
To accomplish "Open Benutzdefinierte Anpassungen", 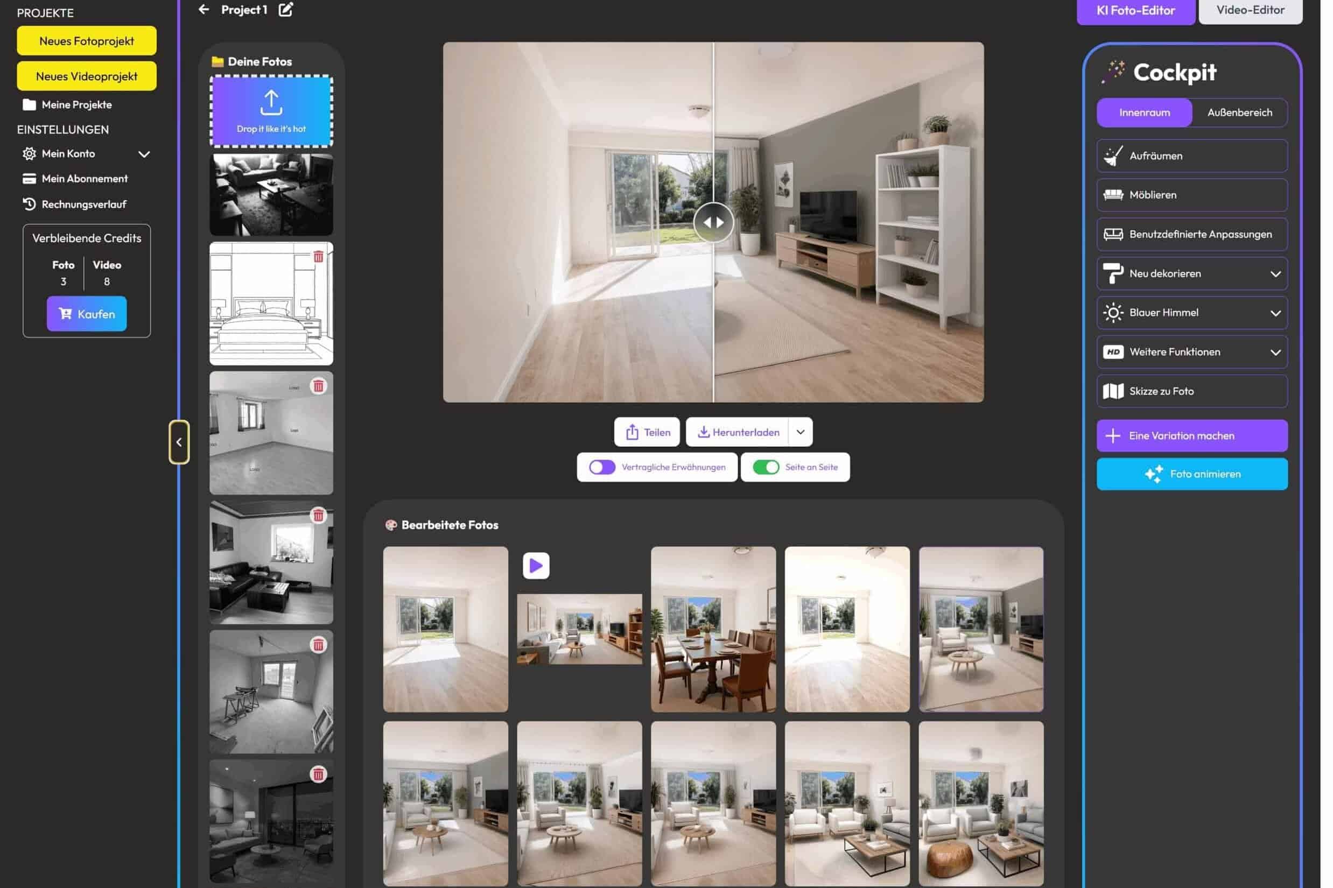I will (x=1191, y=234).
